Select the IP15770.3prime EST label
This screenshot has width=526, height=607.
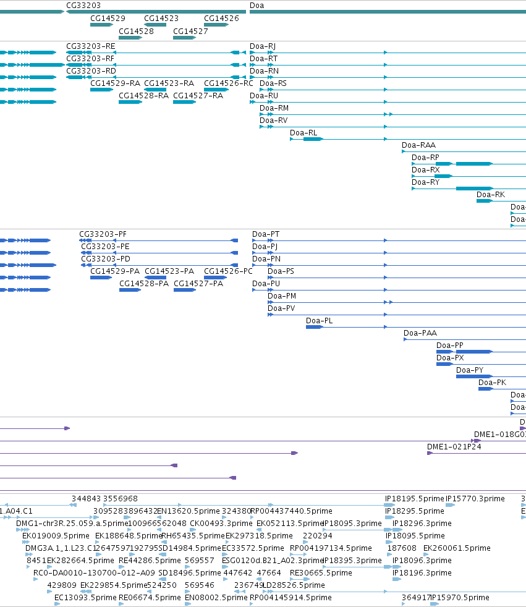tap(475, 499)
